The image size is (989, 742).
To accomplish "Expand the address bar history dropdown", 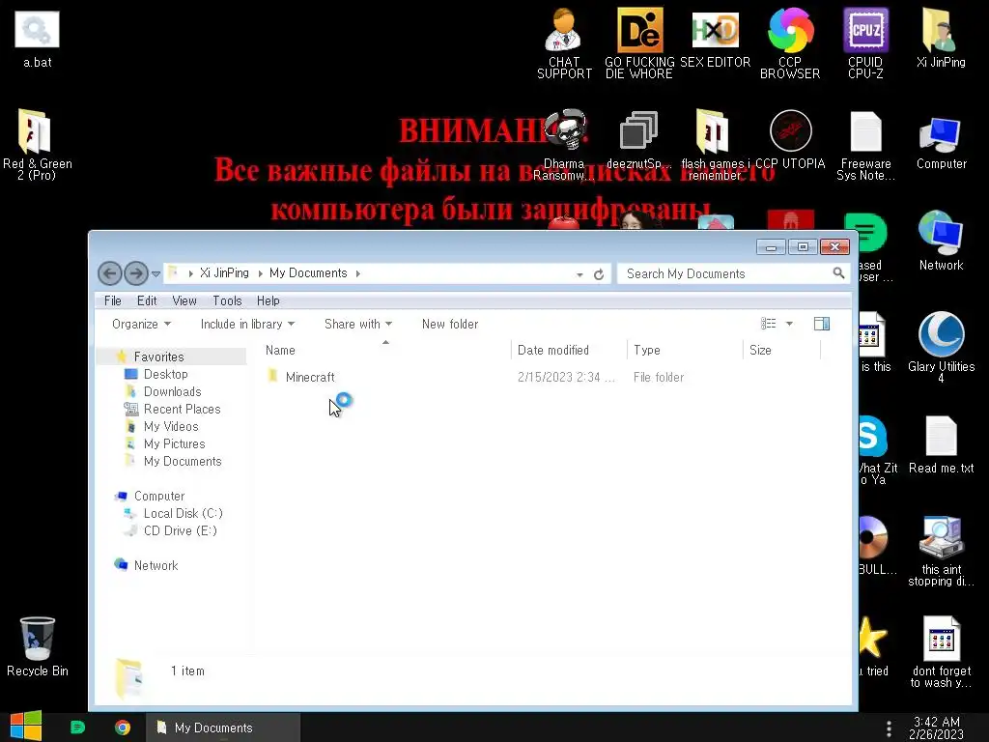I will (579, 274).
